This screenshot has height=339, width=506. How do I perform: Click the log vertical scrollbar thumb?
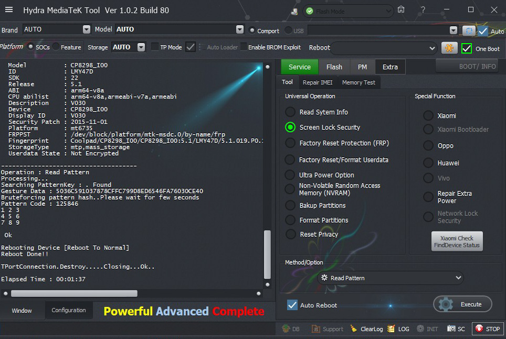(x=268, y=255)
